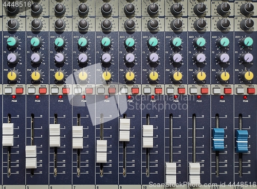Screen dimensions: 257x189
Task: Mute channel 6
Action: click(x=66, y=90)
